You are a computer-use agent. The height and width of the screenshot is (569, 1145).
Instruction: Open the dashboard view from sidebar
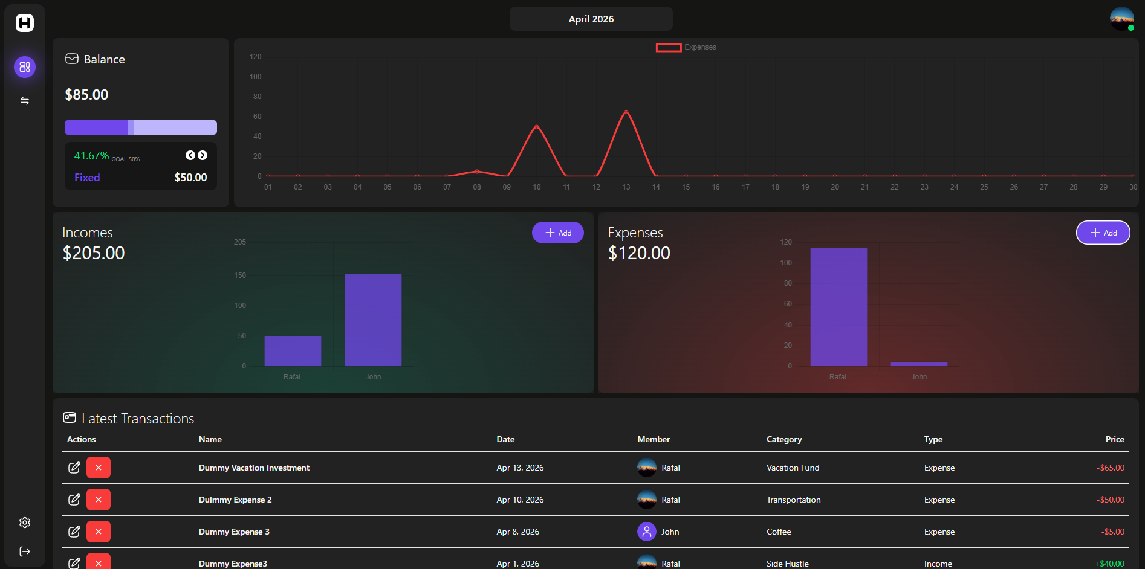pos(25,67)
